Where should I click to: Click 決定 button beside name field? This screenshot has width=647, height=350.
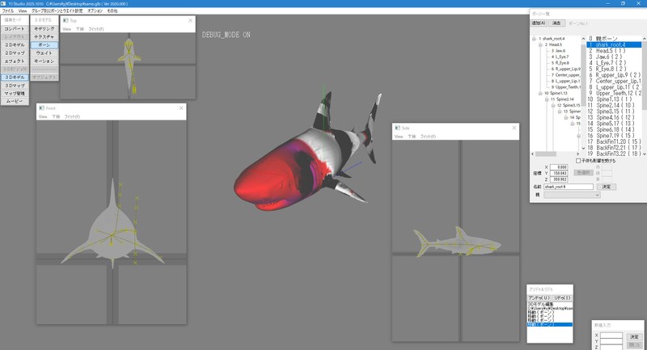606,187
